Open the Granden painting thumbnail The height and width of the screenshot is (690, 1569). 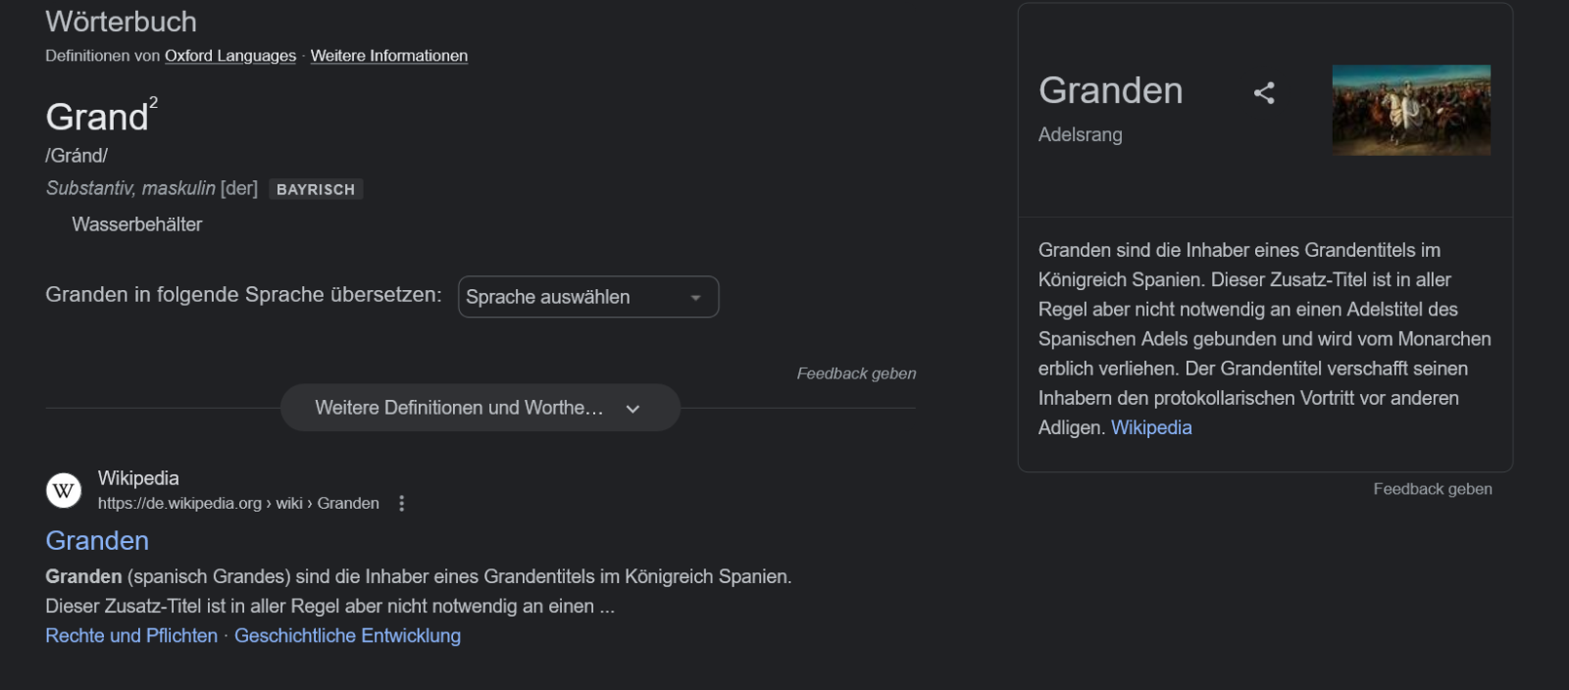pos(1410,110)
